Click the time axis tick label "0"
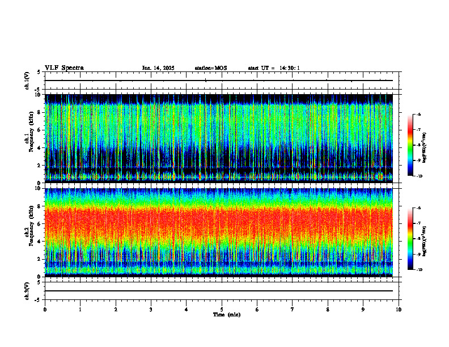 (45, 310)
